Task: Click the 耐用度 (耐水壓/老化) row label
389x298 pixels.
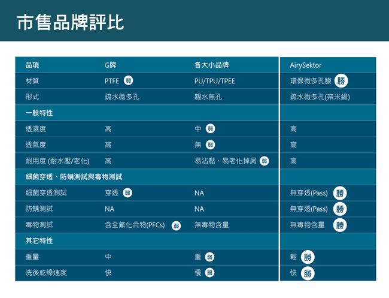Action: [x=57, y=161]
